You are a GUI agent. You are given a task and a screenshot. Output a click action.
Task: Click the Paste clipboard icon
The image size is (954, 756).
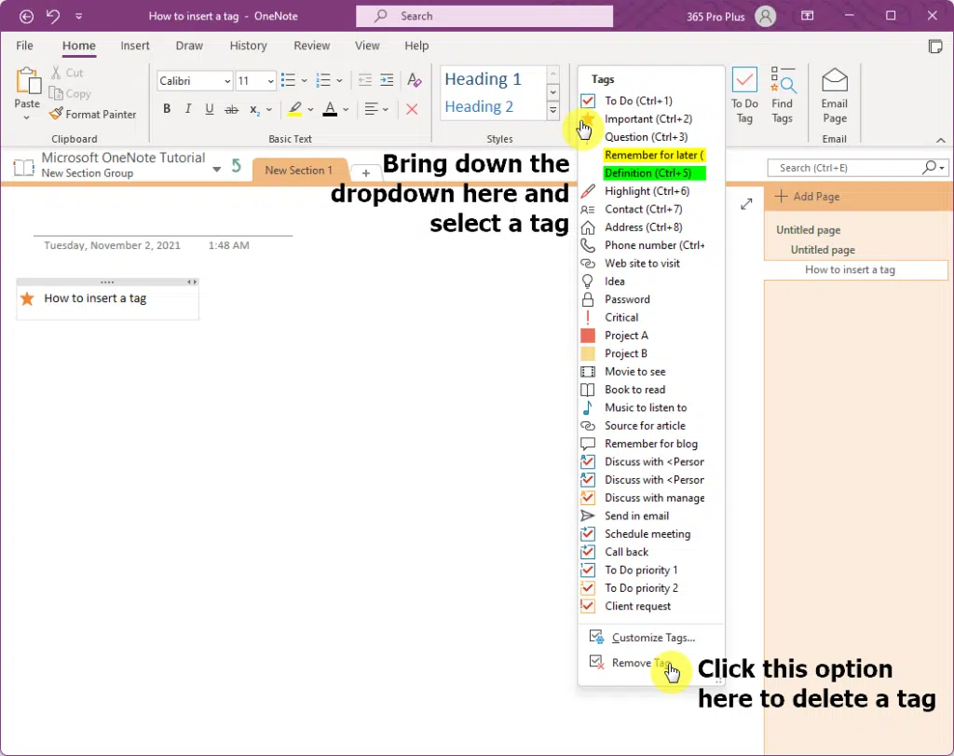point(27,81)
